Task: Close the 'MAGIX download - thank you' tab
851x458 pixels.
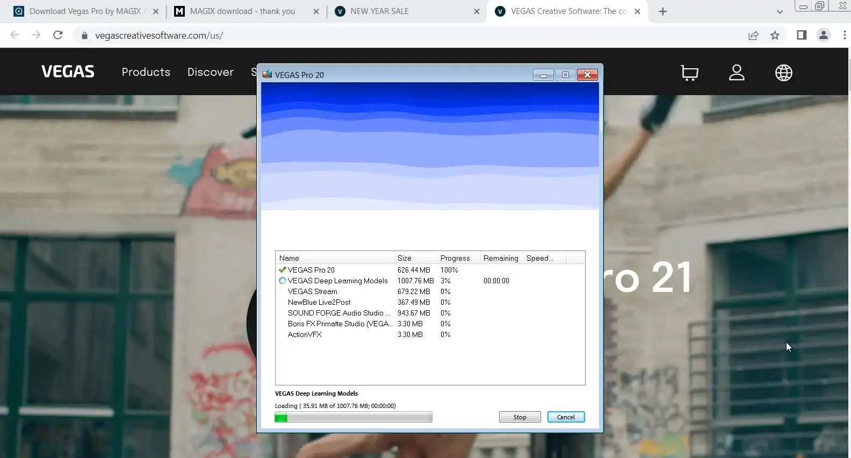Action: click(x=316, y=11)
